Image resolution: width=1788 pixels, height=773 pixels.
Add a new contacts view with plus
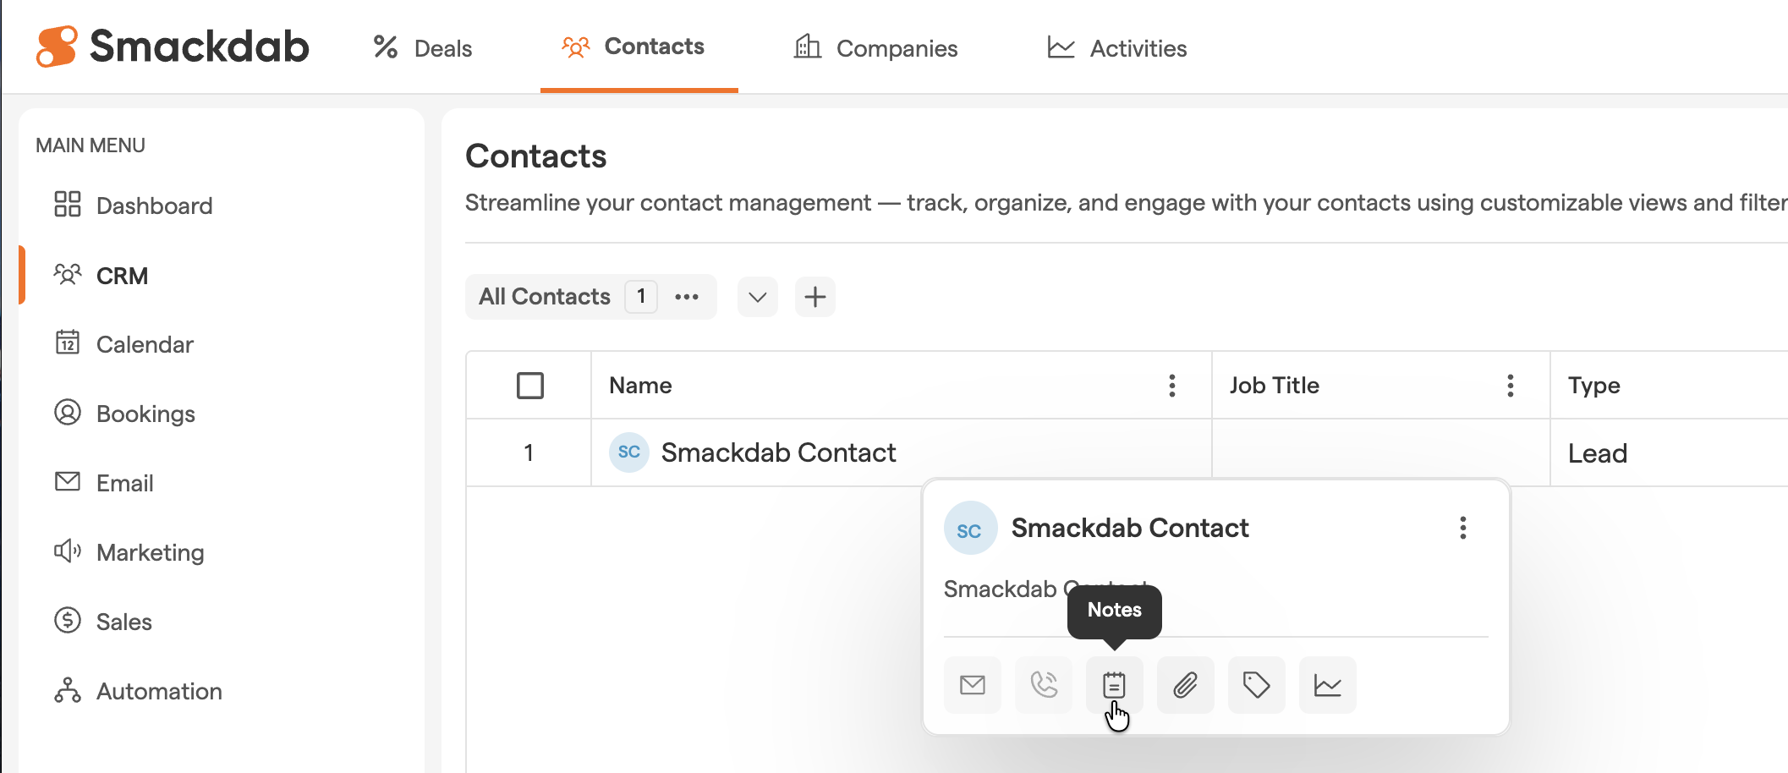click(814, 297)
